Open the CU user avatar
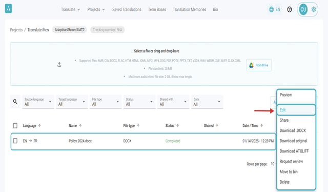328x192 pixels. [x=303, y=9]
